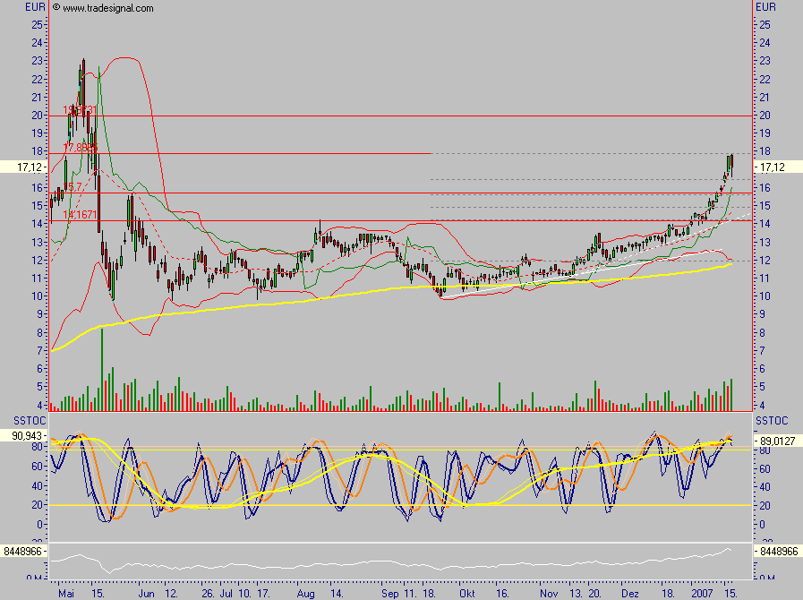The width and height of the screenshot is (803, 600).
Task: Select the 17,12 price tag on left axis
Action: pos(23,167)
